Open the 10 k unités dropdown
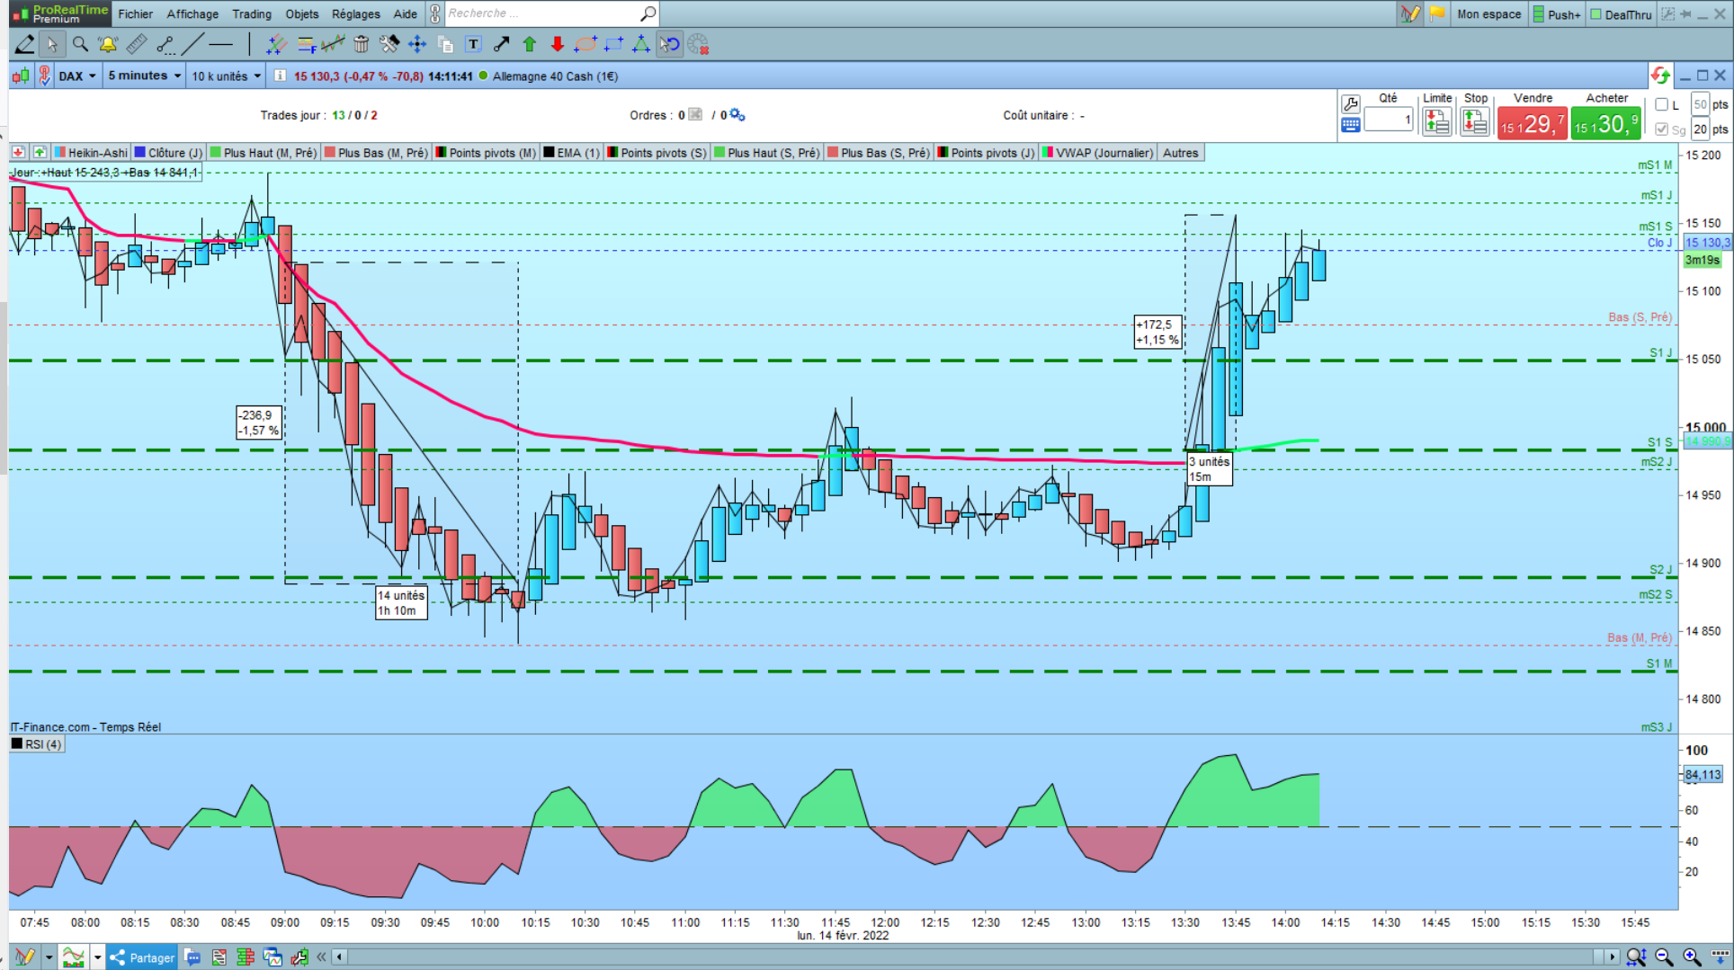This screenshot has height=970, width=1734. [226, 76]
